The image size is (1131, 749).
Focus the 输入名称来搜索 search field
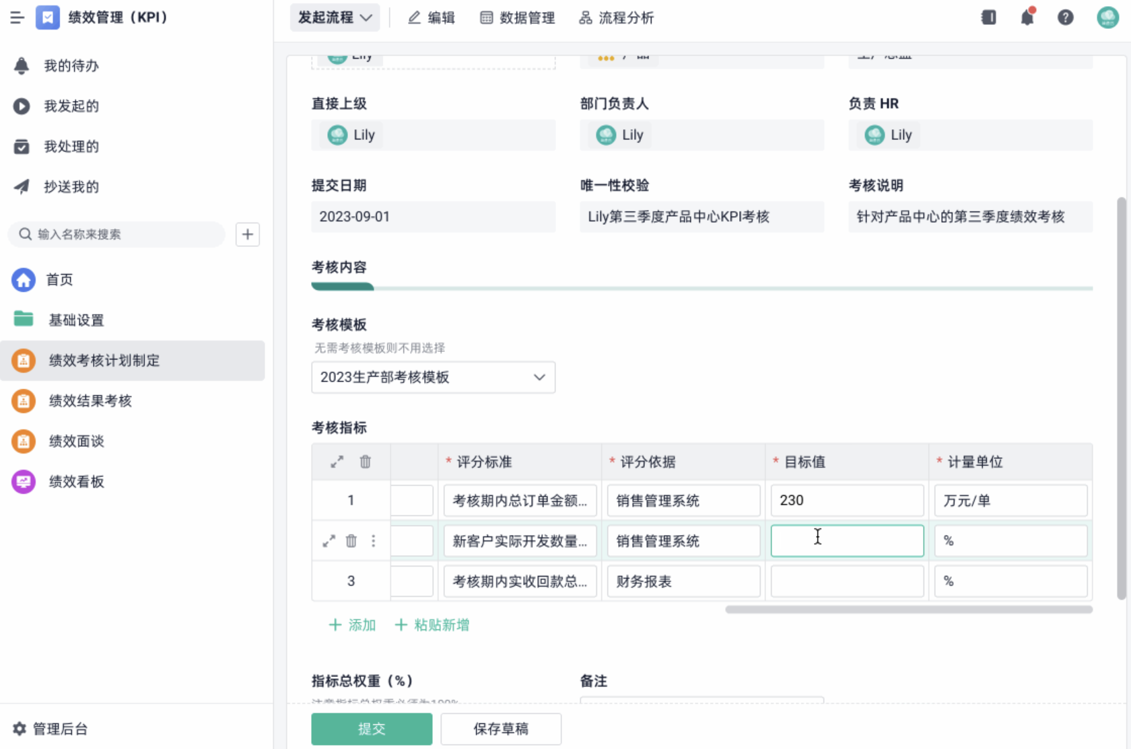[116, 234]
